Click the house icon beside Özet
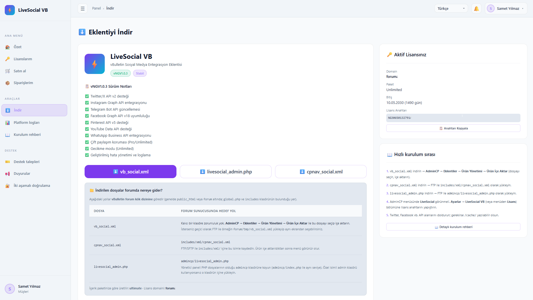The width and height of the screenshot is (533, 300). click(x=8, y=47)
